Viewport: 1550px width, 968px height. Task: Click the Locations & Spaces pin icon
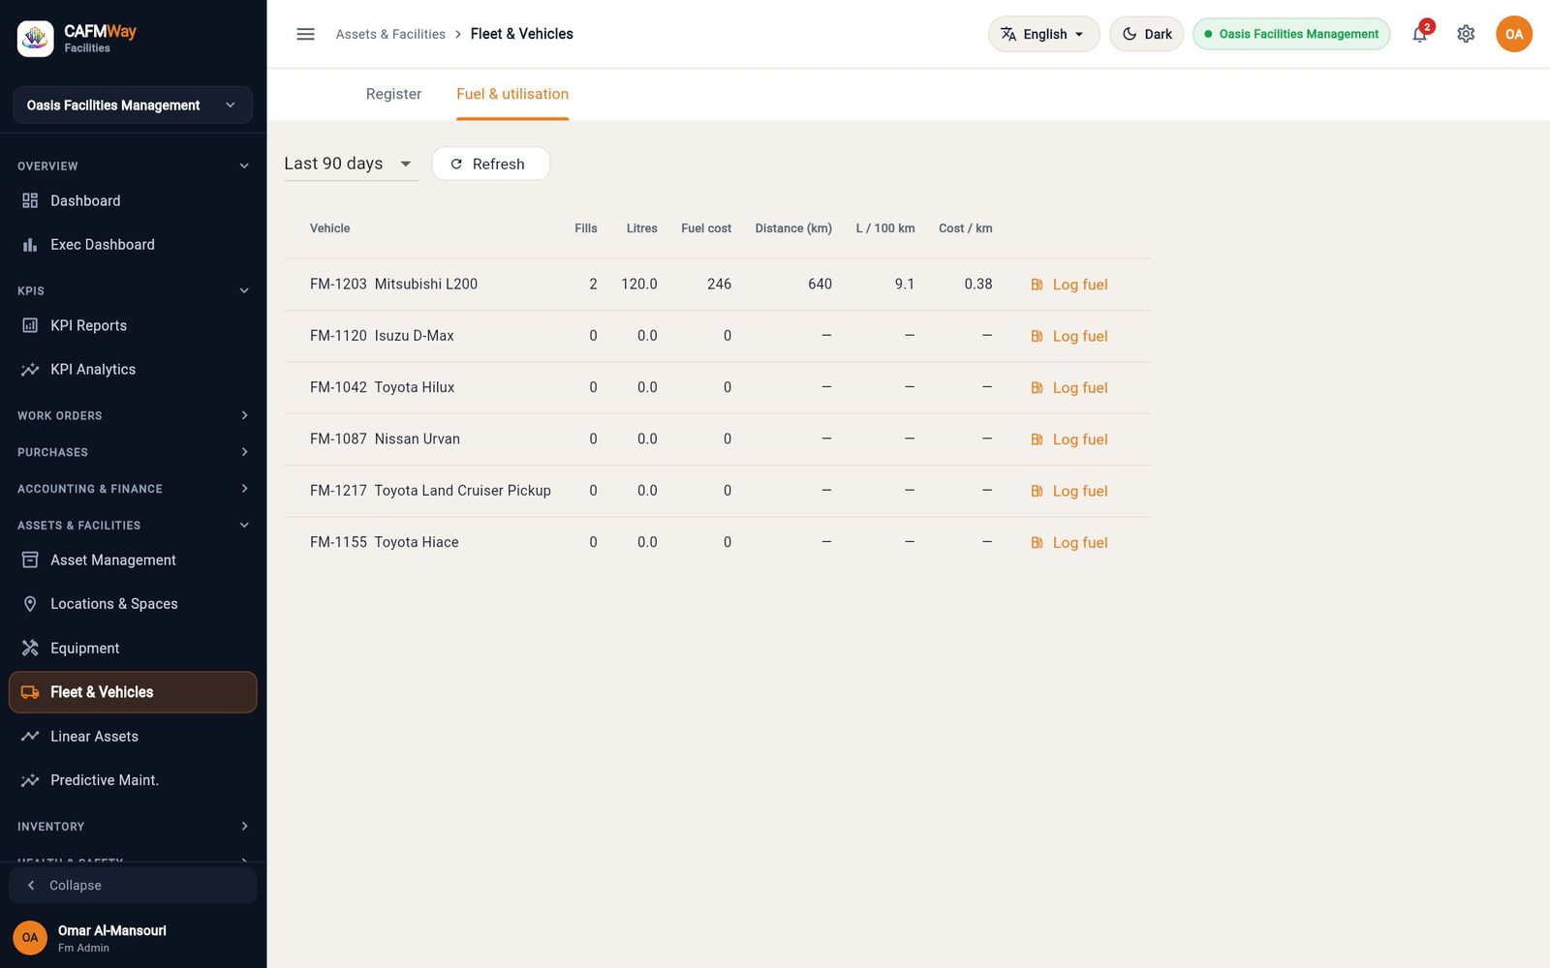[x=30, y=604]
